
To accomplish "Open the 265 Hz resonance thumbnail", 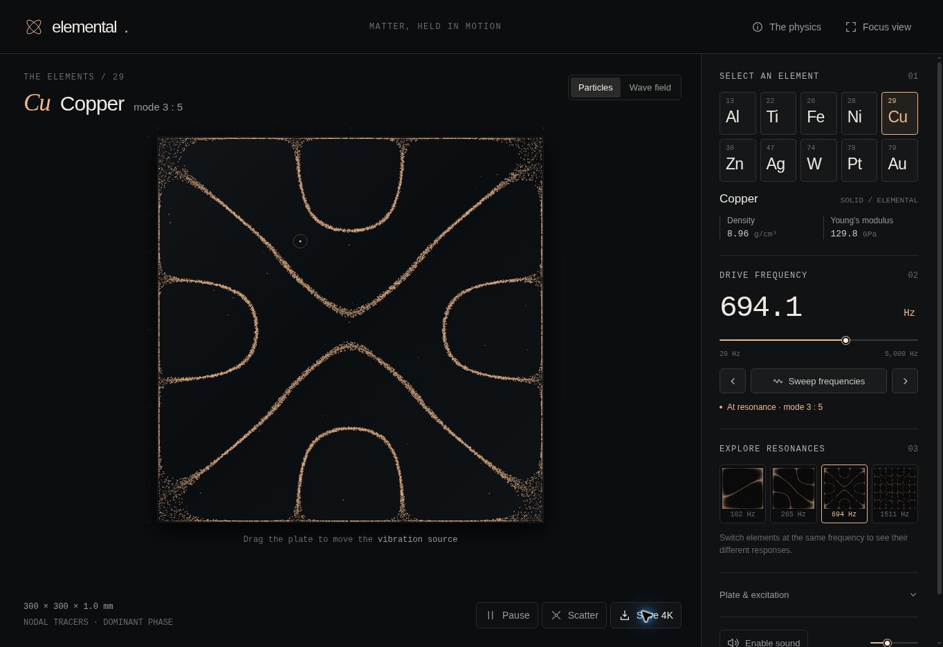I will [793, 494].
